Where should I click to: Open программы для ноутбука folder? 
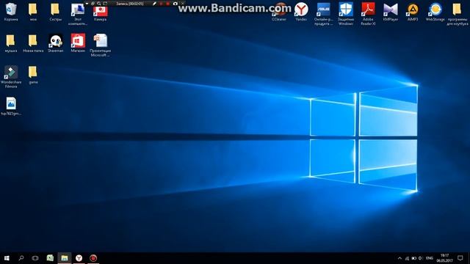click(x=457, y=13)
